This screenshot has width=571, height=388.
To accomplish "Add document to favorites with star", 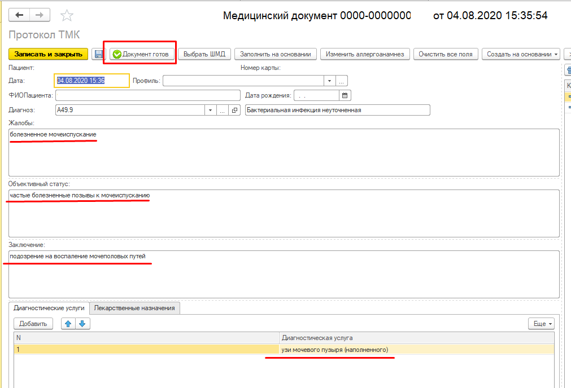I will tap(67, 15).
